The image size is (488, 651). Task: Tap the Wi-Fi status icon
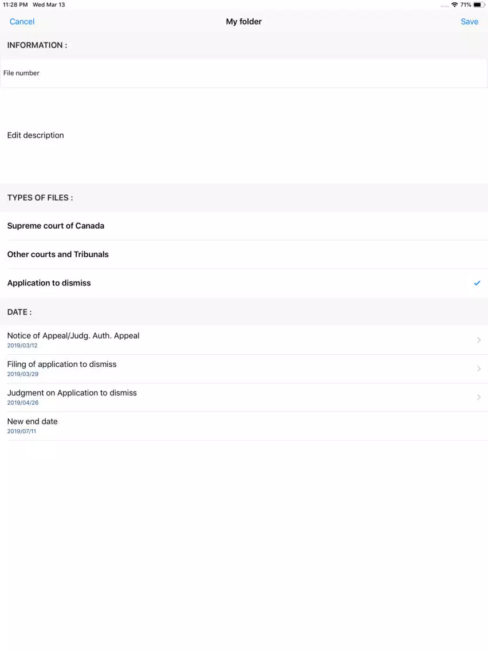click(454, 5)
